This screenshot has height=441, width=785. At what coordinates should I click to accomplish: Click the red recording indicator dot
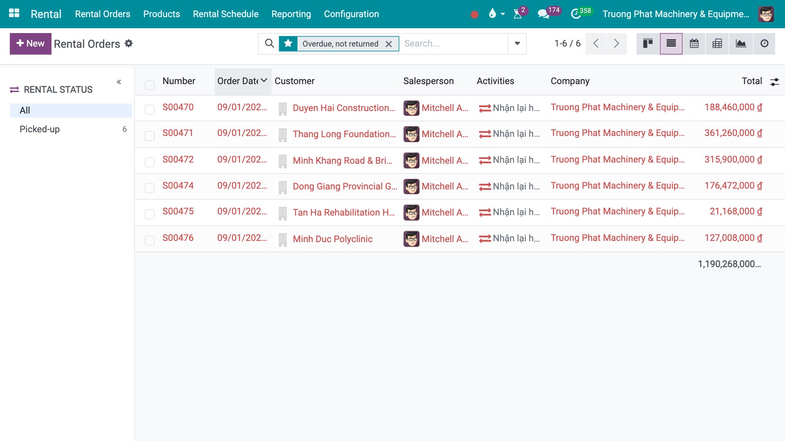pyautogui.click(x=474, y=14)
